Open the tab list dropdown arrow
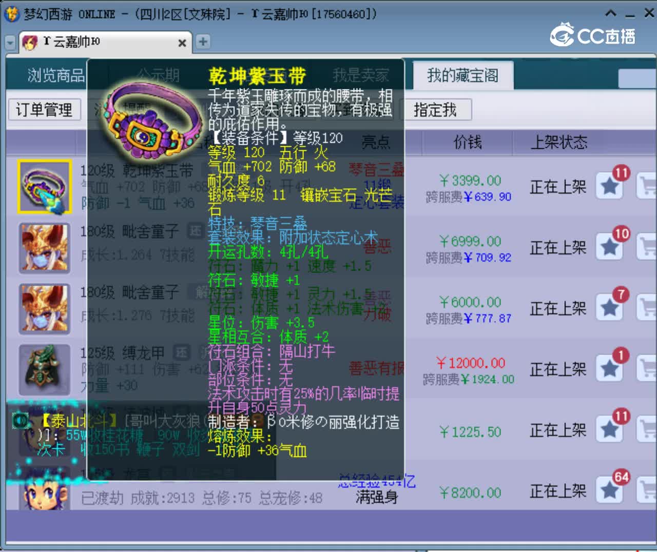The width and height of the screenshot is (657, 552). pyautogui.click(x=10, y=43)
